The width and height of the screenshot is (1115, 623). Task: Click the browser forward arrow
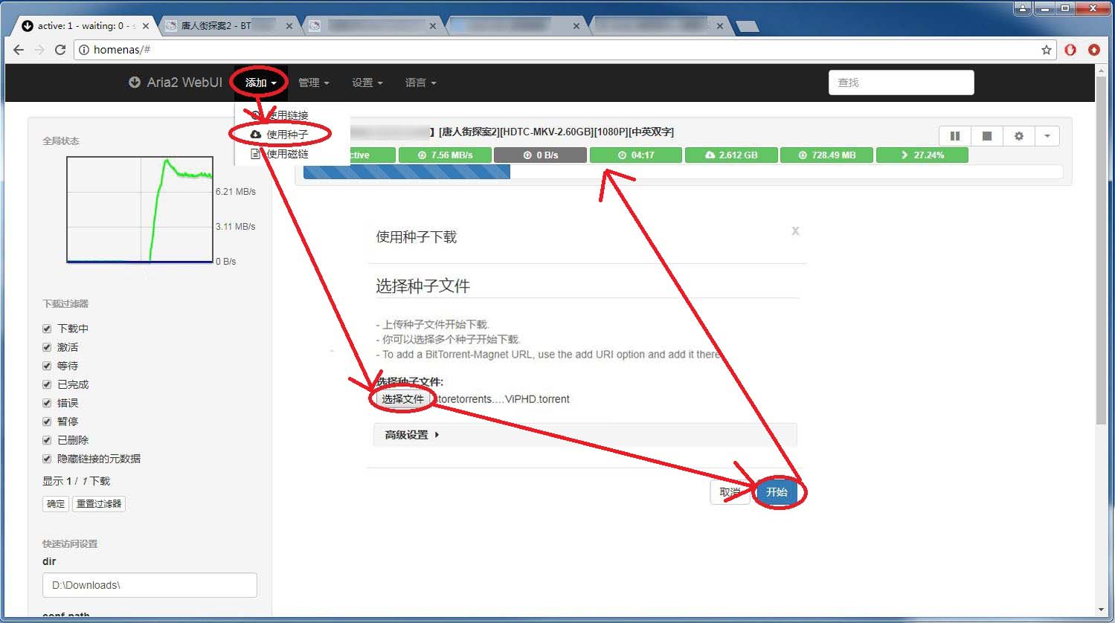tap(39, 50)
